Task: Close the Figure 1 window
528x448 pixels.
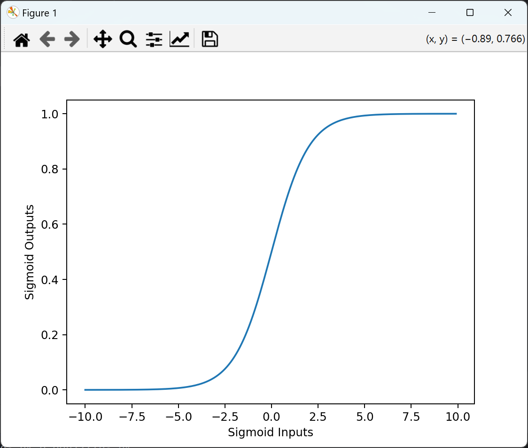Action: pyautogui.click(x=508, y=13)
